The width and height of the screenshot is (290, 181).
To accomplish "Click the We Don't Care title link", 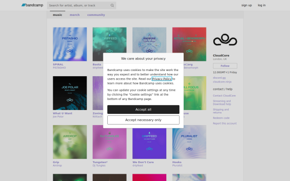I will (x=143, y=162).
